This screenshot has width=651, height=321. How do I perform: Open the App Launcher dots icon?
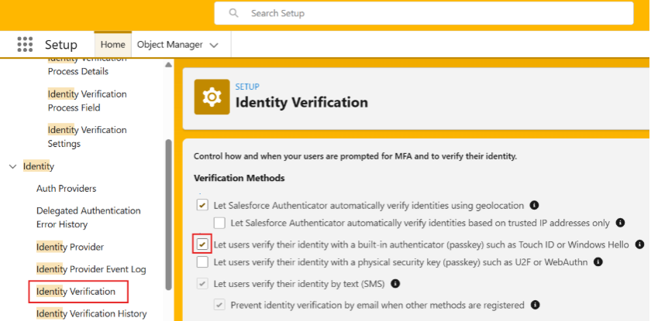point(25,44)
